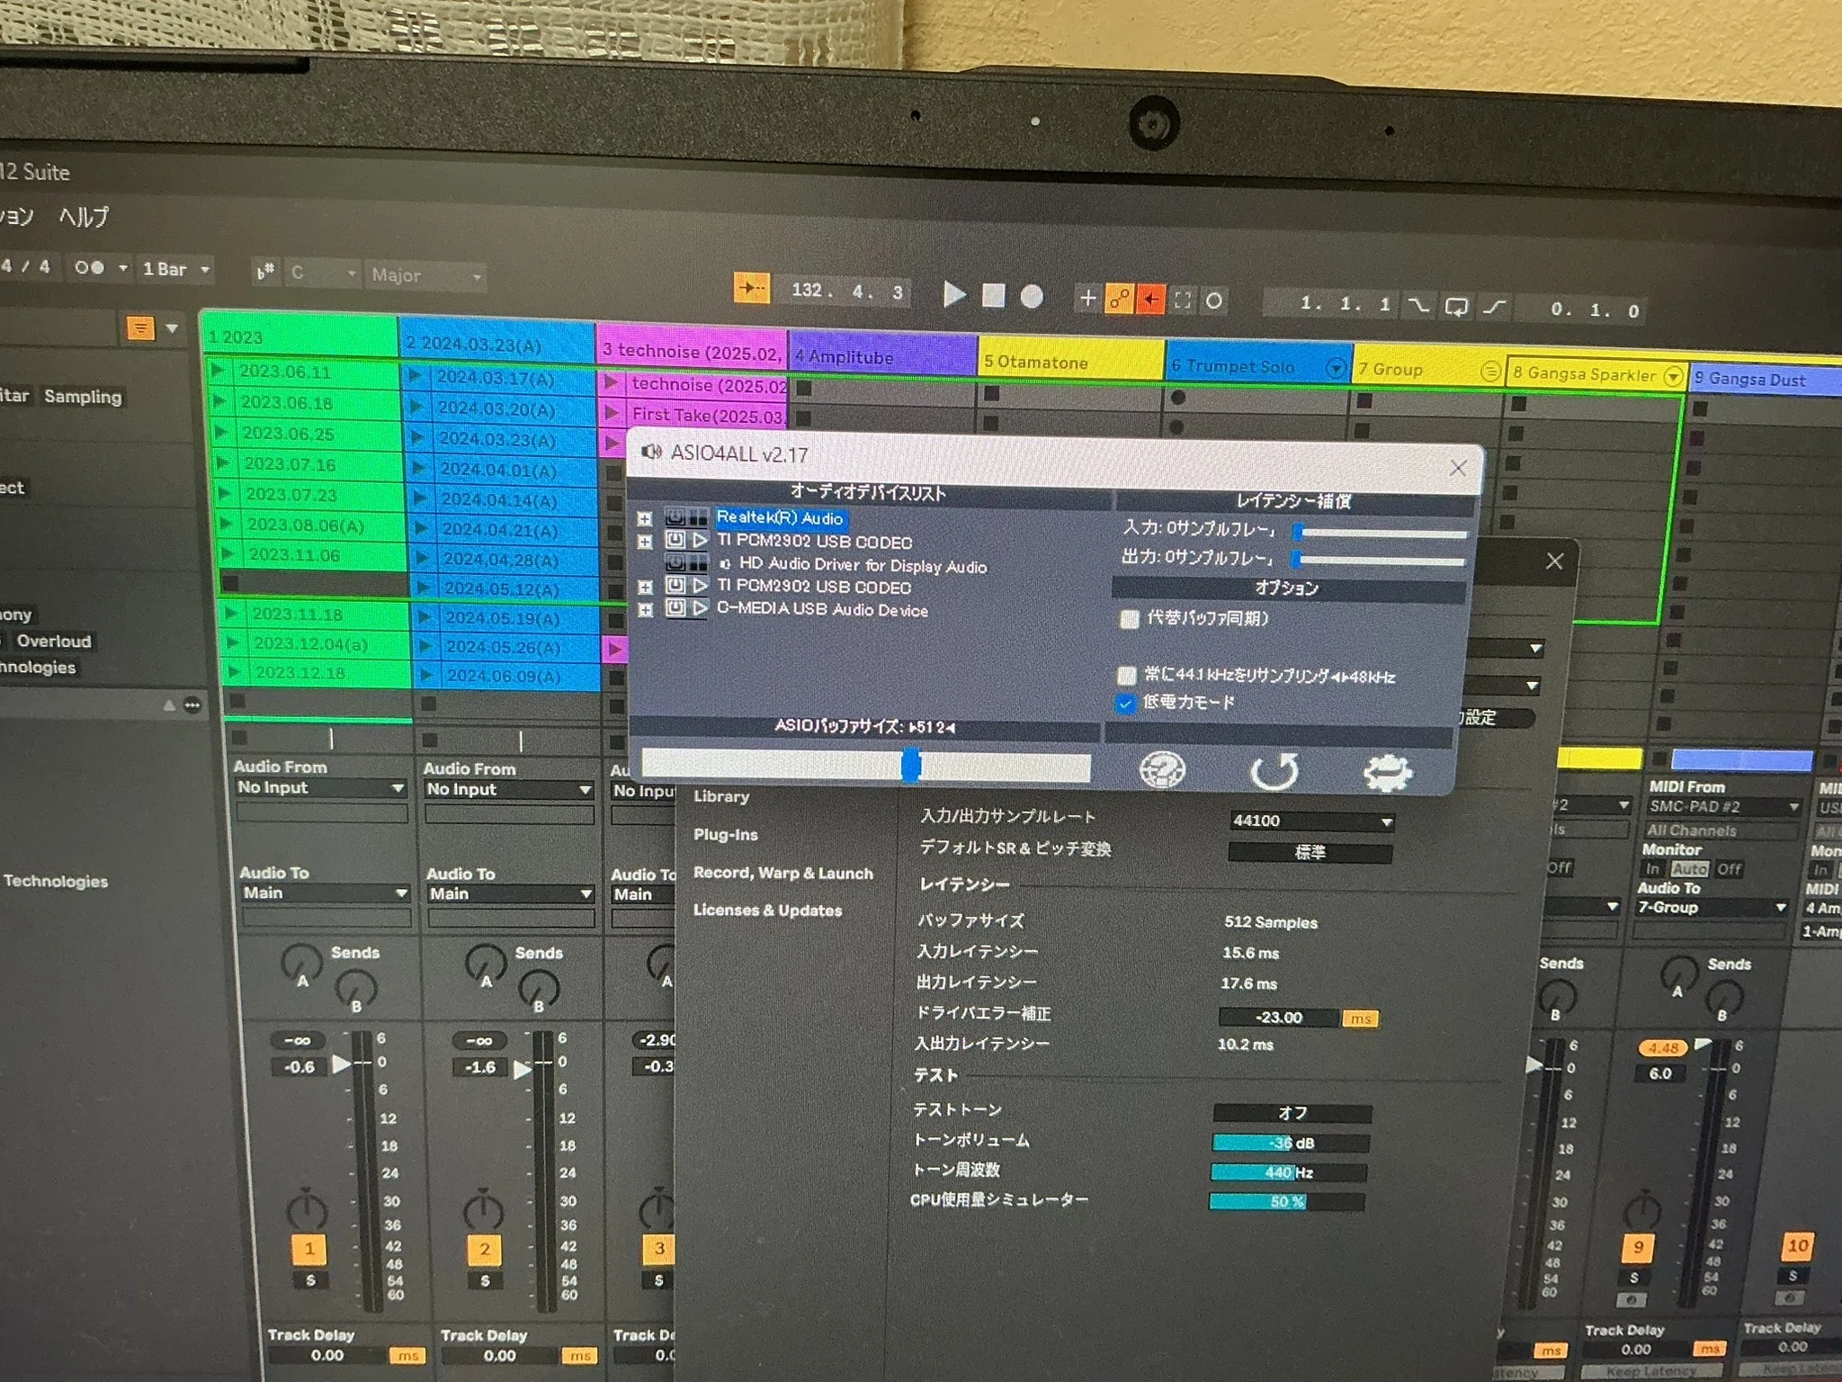Open the ヘルプ menu
Image resolution: width=1842 pixels, height=1382 pixels.
[84, 217]
